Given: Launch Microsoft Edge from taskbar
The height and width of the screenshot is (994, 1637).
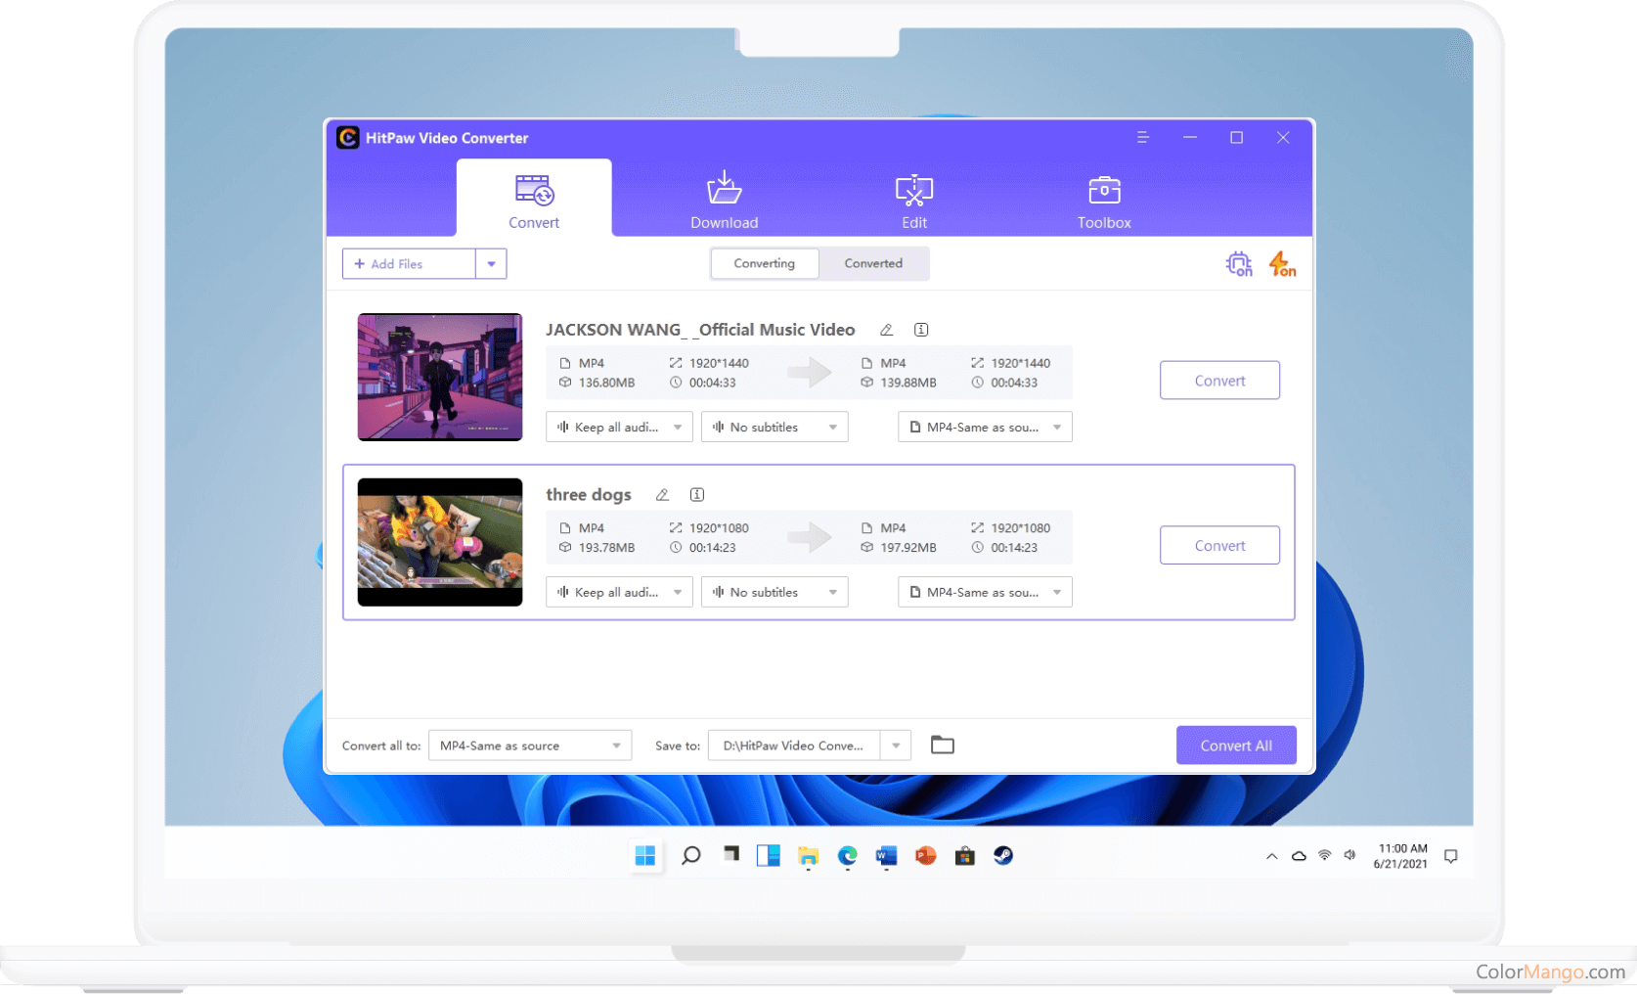Looking at the screenshot, I should click(847, 856).
